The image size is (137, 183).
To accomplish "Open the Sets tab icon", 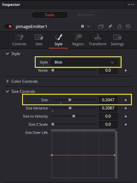I will point(39,37).
